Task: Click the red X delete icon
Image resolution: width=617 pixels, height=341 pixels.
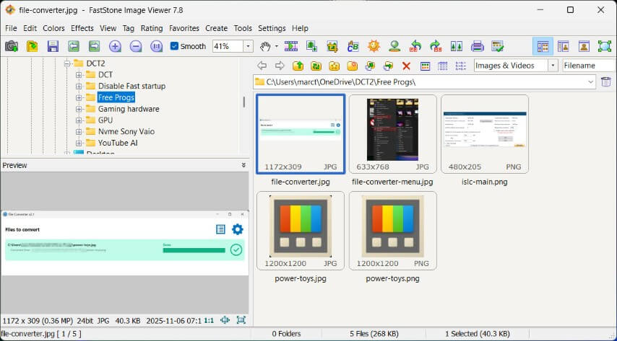Action: pos(406,66)
